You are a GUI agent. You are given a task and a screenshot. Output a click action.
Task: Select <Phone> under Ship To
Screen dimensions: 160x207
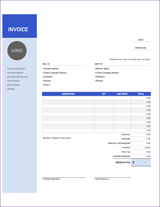pyautogui.click(x=99, y=81)
